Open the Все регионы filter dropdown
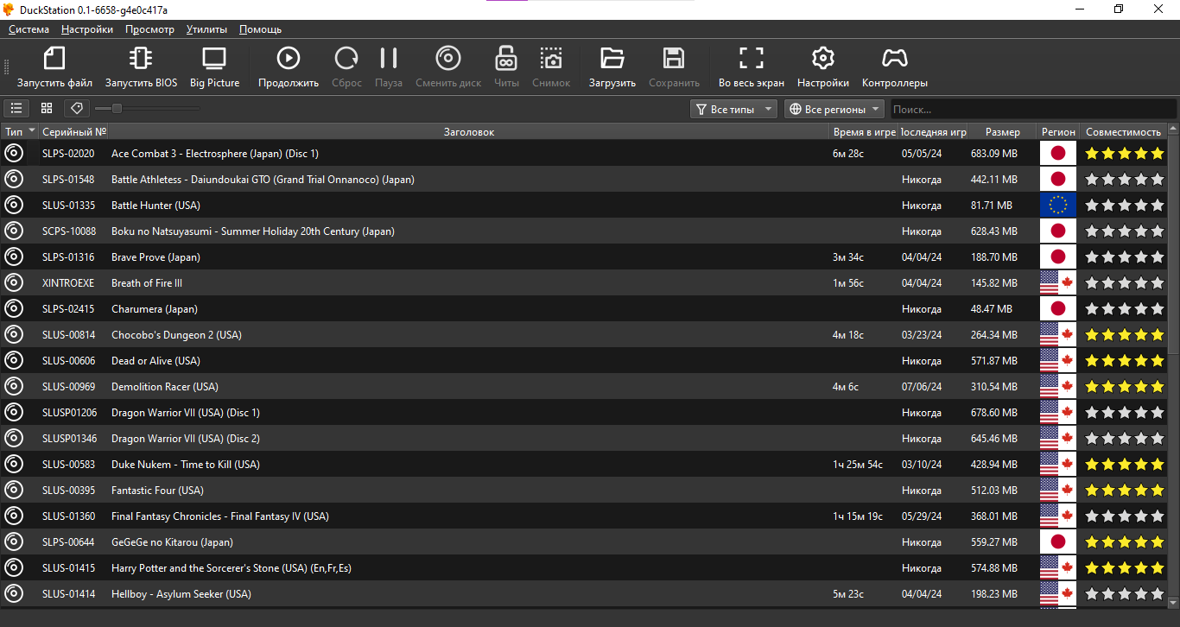The image size is (1180, 627). [834, 110]
